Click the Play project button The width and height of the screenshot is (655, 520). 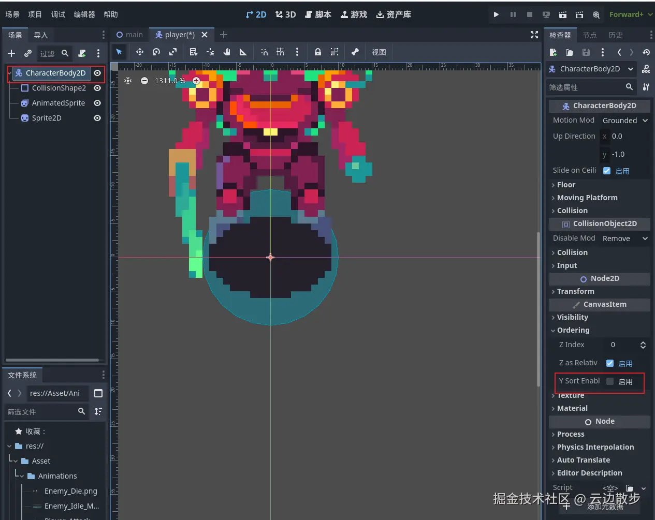click(x=496, y=14)
